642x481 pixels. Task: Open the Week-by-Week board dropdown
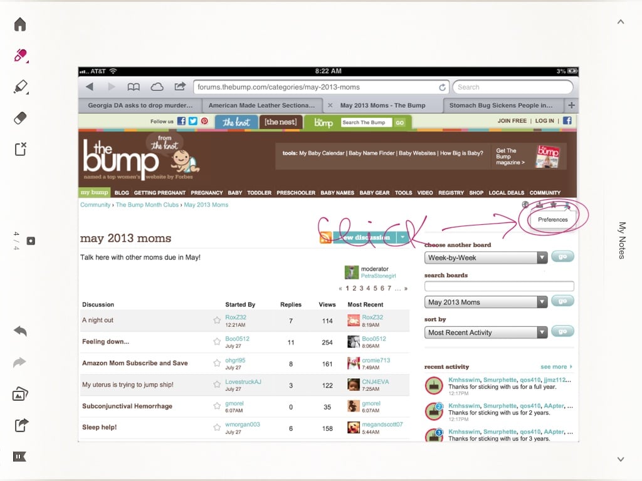pos(486,257)
